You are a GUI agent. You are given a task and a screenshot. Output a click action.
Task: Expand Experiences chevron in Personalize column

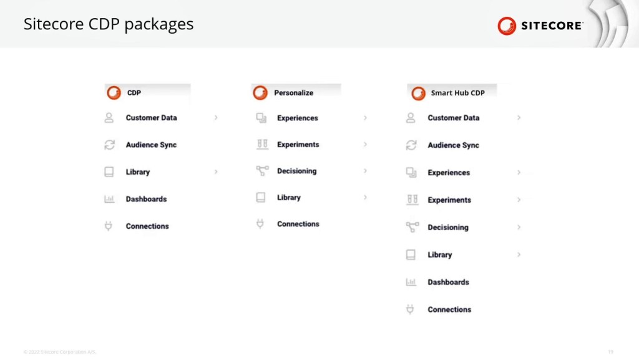[x=365, y=118]
